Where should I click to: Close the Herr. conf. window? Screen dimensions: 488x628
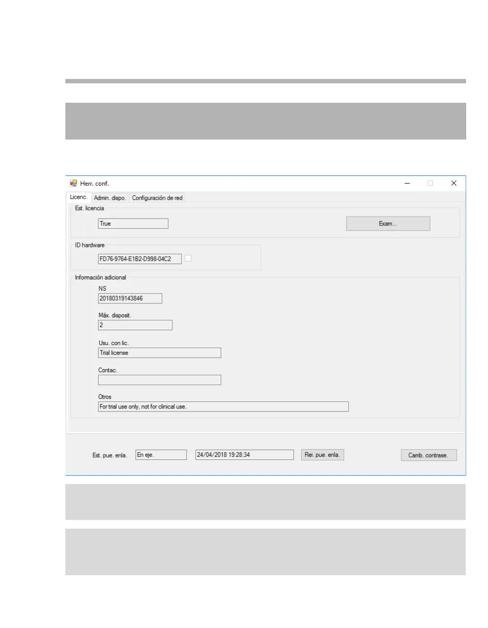pos(454,183)
